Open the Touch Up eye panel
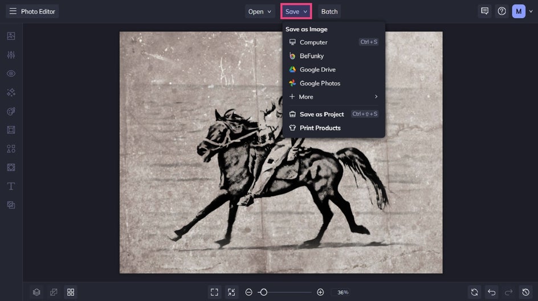This screenshot has height=301, width=538. click(x=11, y=74)
